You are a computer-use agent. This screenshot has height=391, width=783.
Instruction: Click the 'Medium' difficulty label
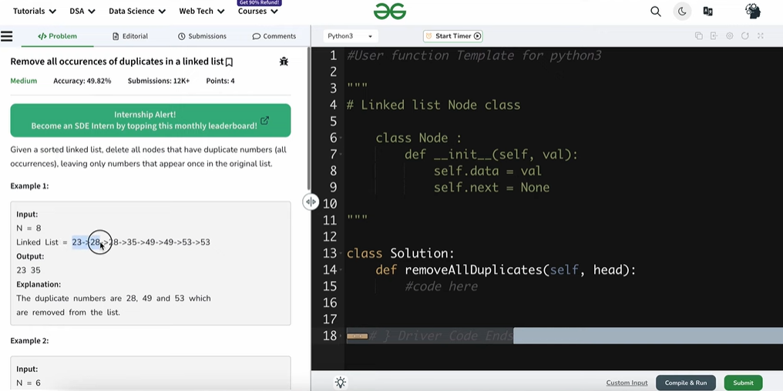point(23,81)
